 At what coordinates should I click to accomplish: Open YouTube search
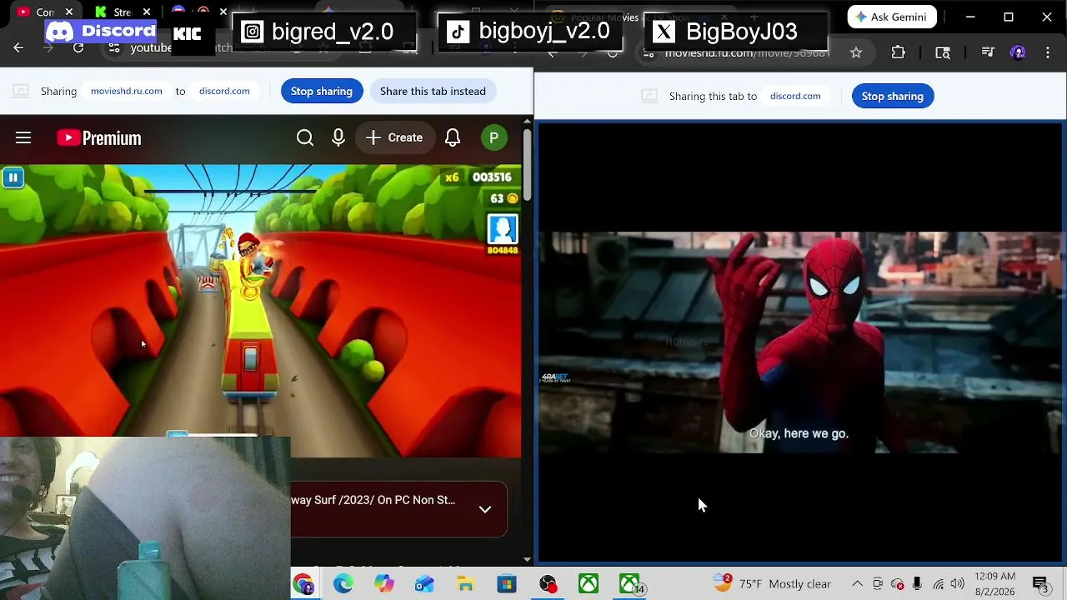(x=305, y=137)
